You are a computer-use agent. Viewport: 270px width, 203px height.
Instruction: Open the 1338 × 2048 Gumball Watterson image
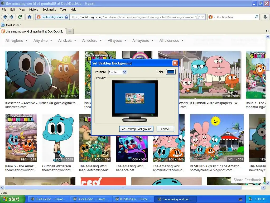coord(58,138)
